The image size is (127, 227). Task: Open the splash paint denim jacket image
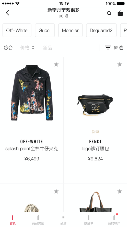click(32, 93)
